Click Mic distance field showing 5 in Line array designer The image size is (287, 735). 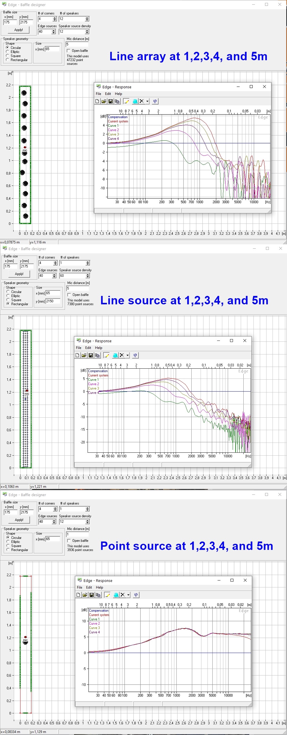77,44
